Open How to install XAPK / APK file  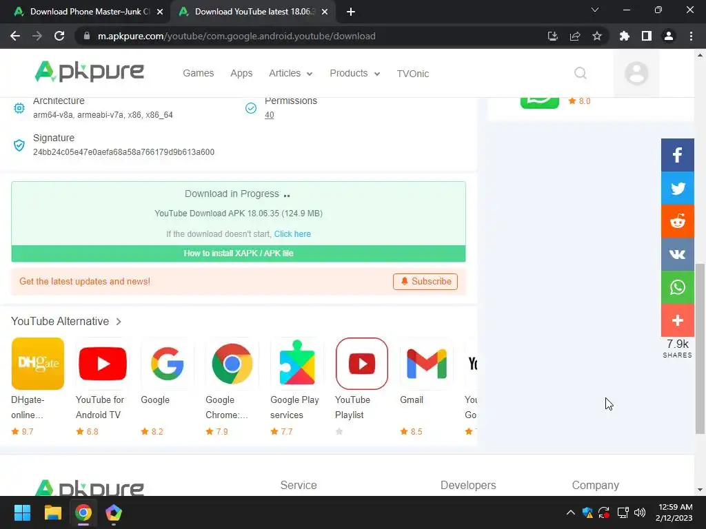(x=239, y=253)
